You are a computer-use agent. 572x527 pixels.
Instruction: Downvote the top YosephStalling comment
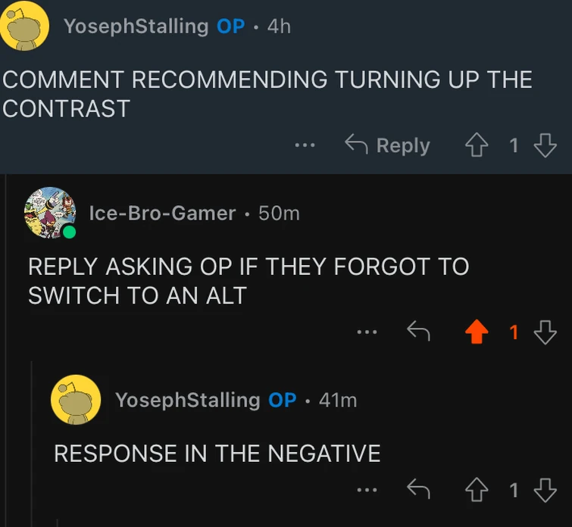(x=545, y=145)
